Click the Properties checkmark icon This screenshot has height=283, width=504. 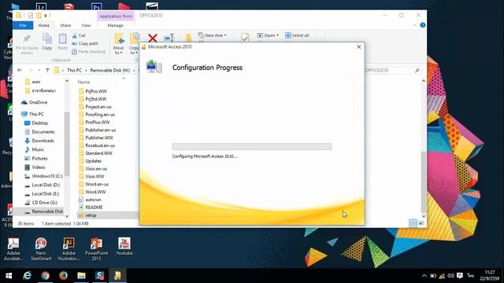coord(245,38)
